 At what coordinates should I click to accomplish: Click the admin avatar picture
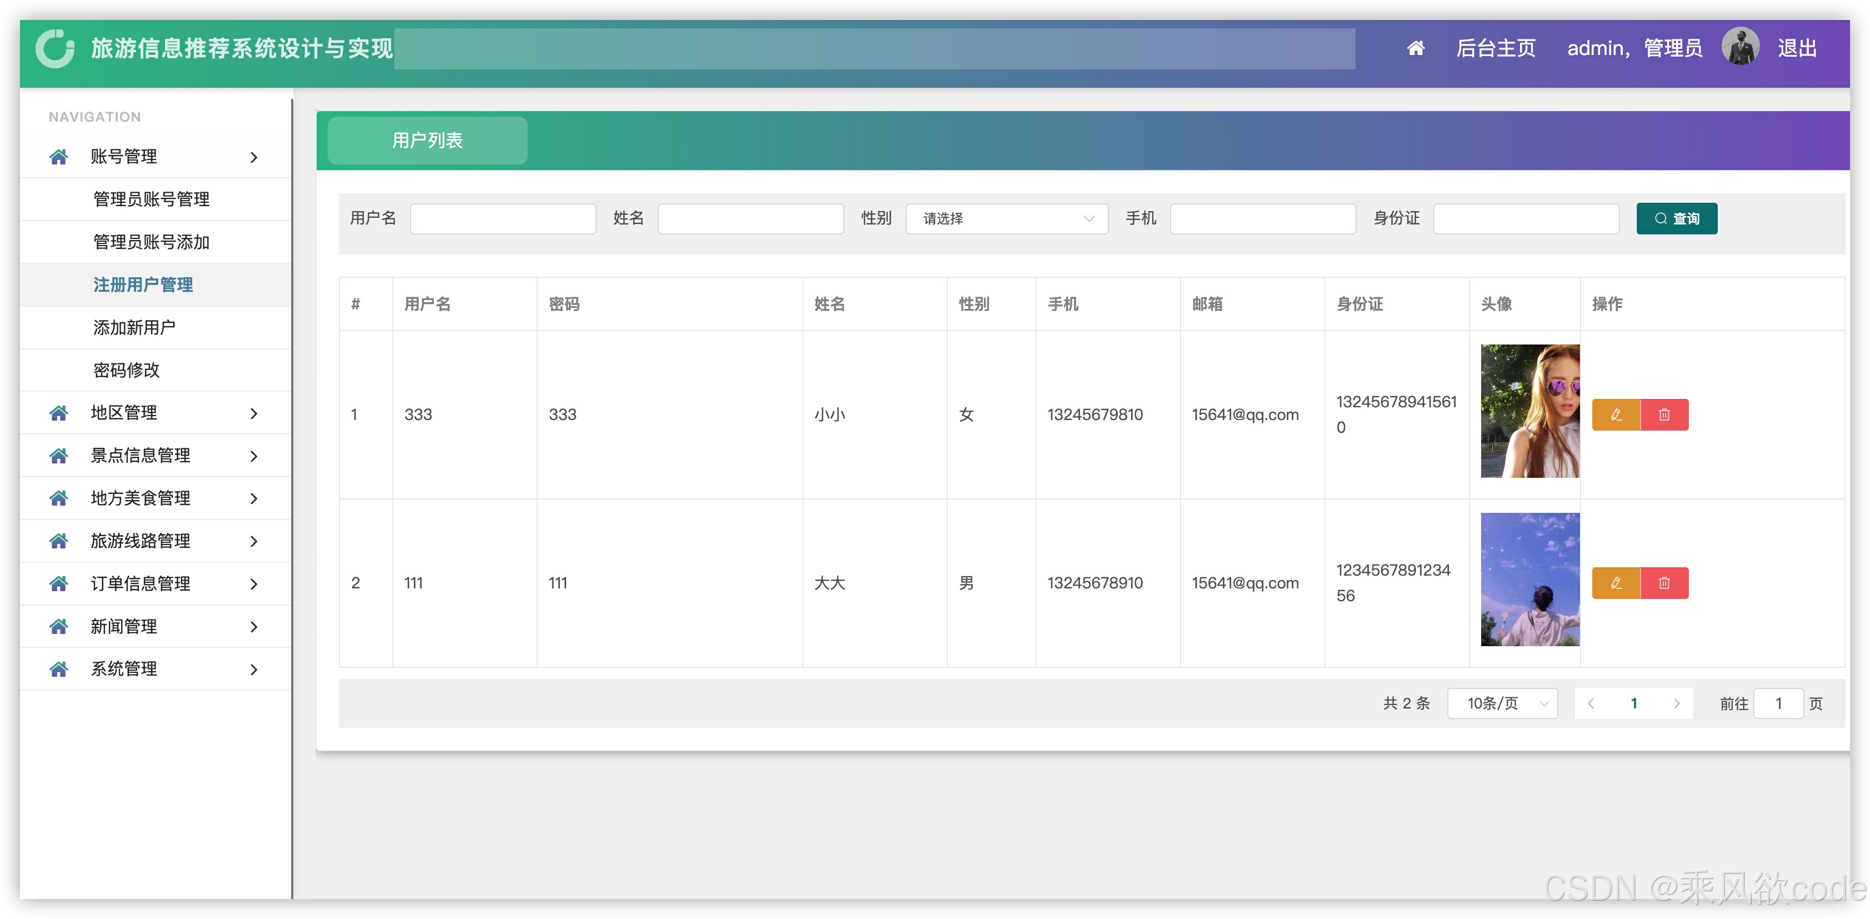click(1740, 48)
